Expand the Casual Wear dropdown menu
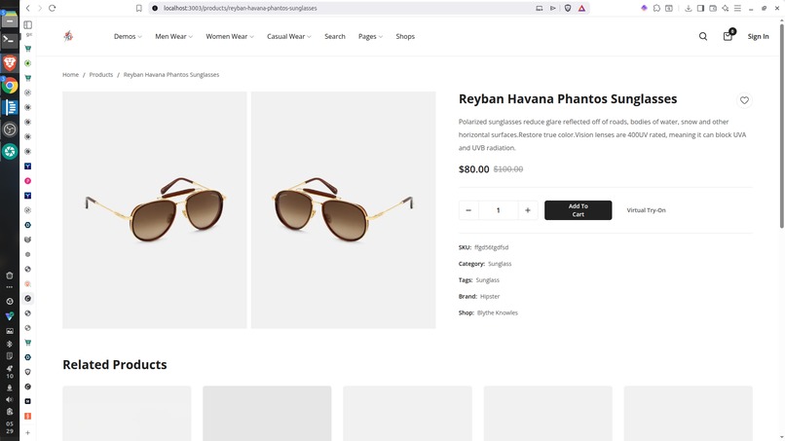Image resolution: width=785 pixels, height=441 pixels. (289, 37)
